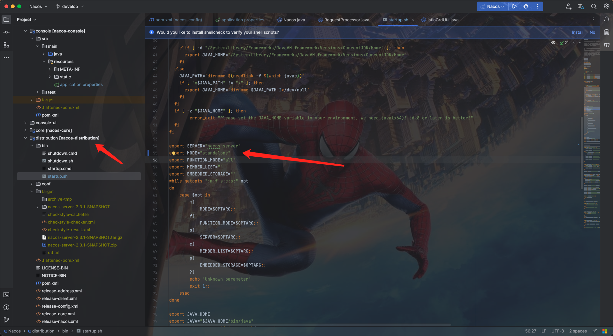Open the Project view dropdown
The image size is (613, 336).
(26, 19)
